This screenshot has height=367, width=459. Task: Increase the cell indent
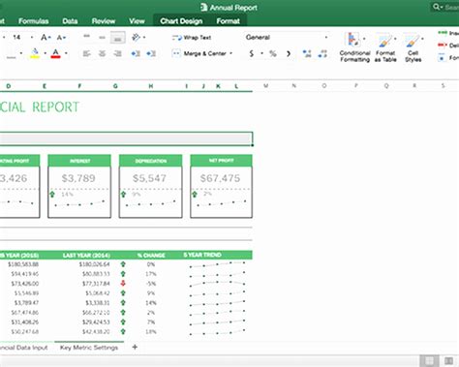pyautogui.click(x=151, y=53)
